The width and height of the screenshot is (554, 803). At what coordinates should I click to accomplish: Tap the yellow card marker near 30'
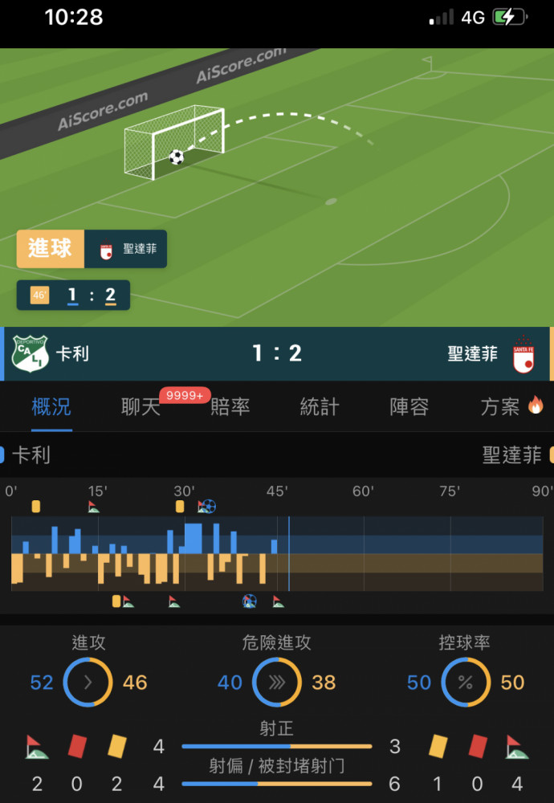pos(180,507)
